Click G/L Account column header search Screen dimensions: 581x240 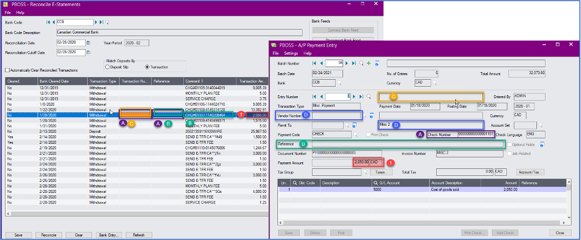pyautogui.click(x=376, y=183)
